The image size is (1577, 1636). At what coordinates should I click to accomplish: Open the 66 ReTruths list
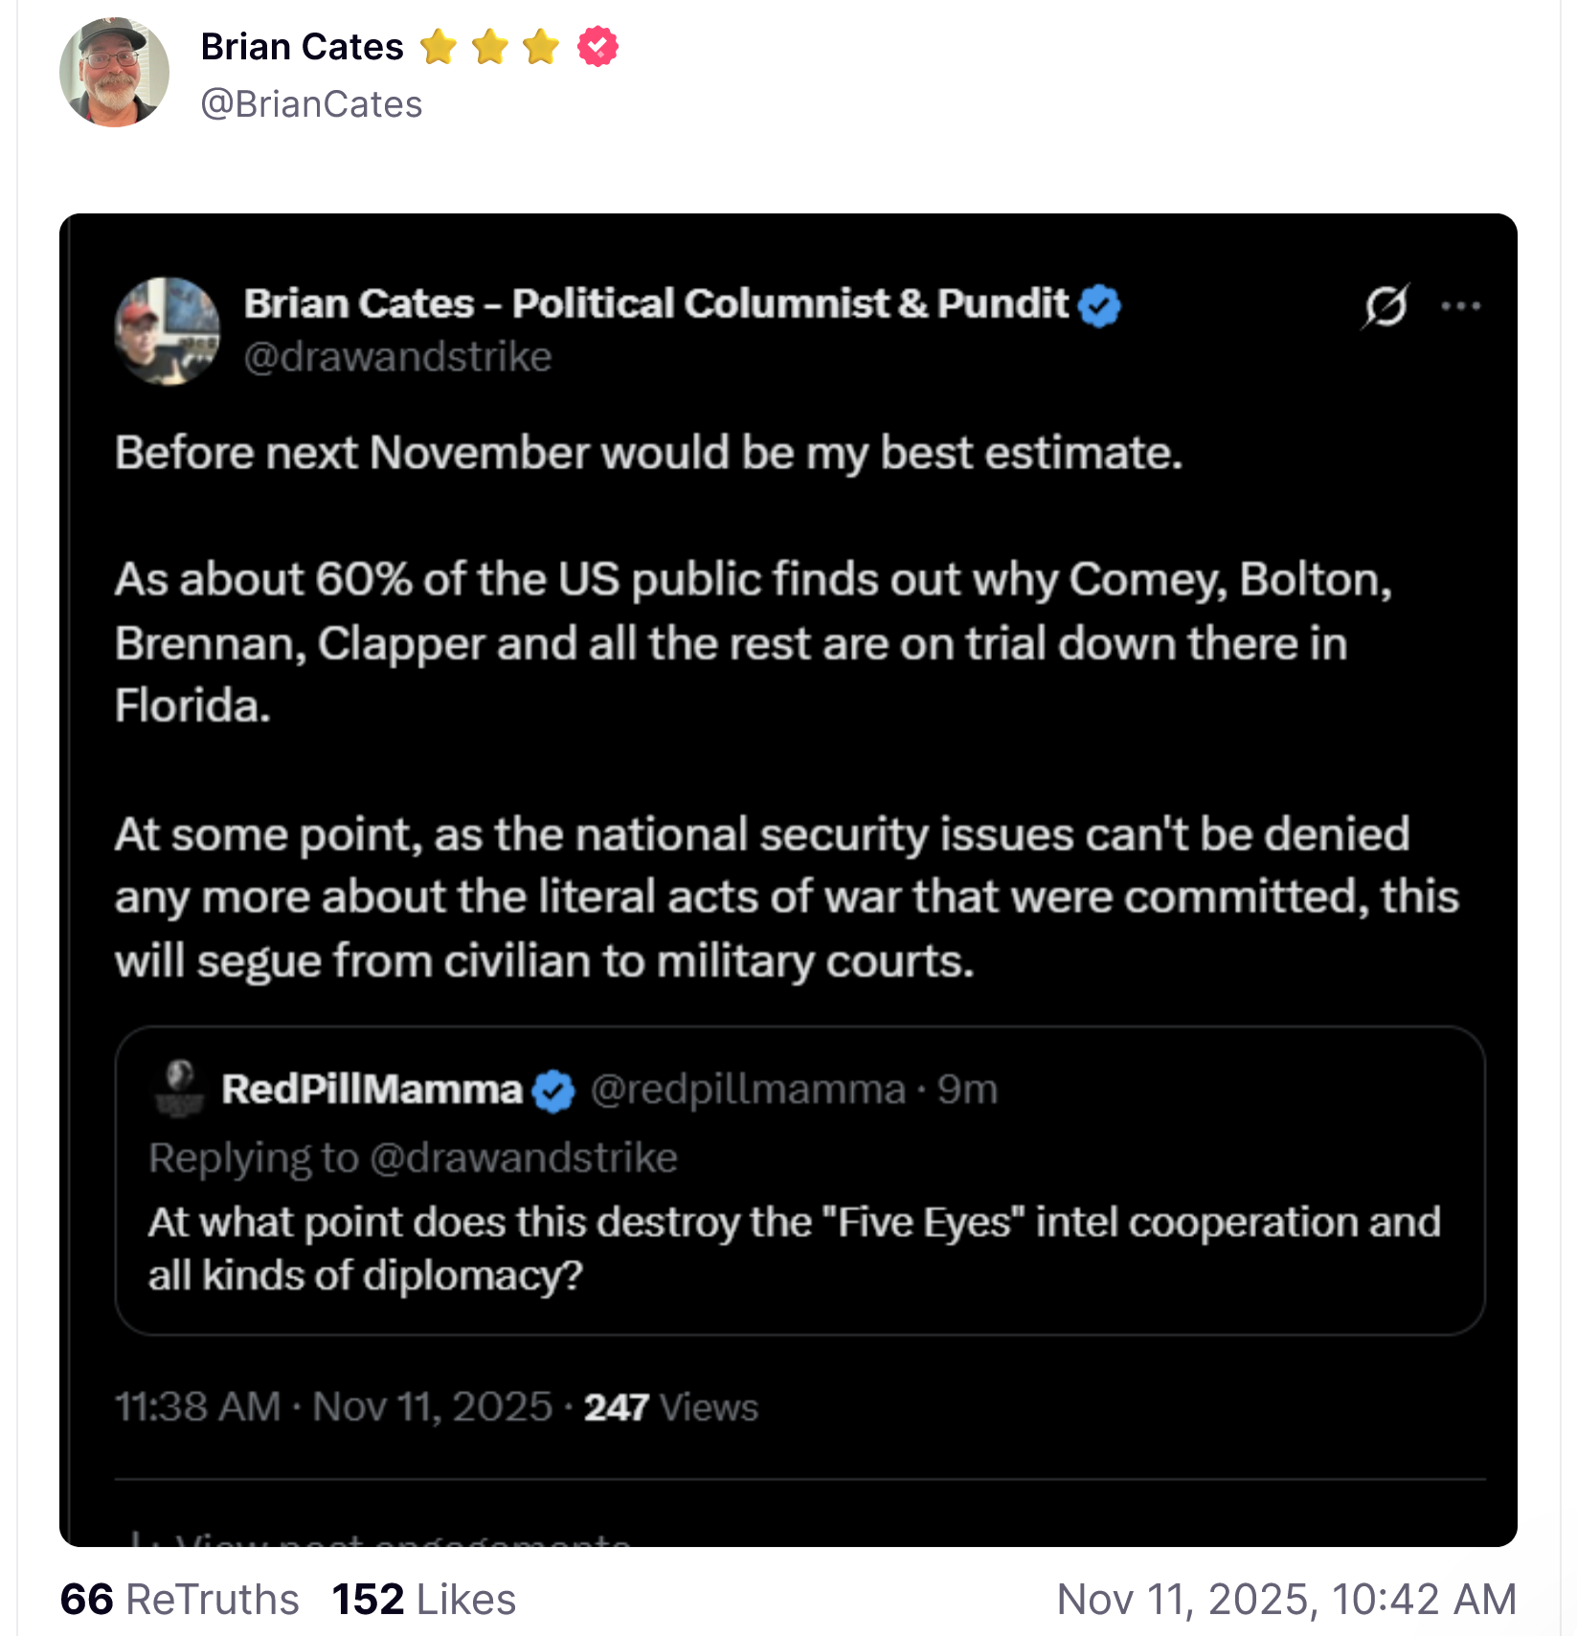pos(179,1600)
